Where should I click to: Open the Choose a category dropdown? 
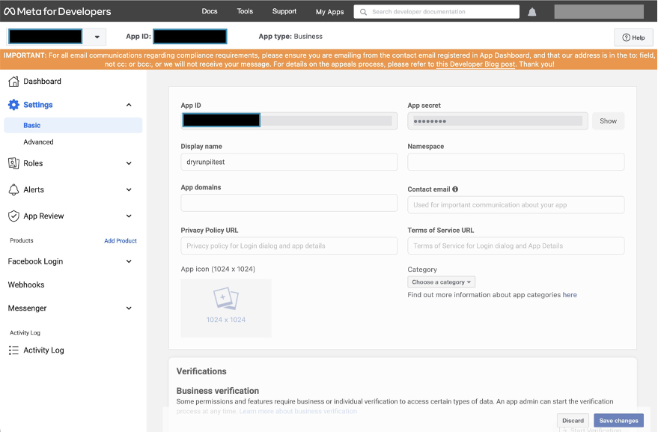tap(441, 282)
